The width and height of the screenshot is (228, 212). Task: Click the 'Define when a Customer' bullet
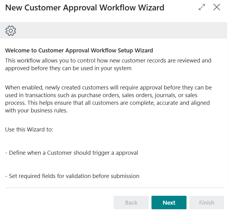tap(72, 153)
